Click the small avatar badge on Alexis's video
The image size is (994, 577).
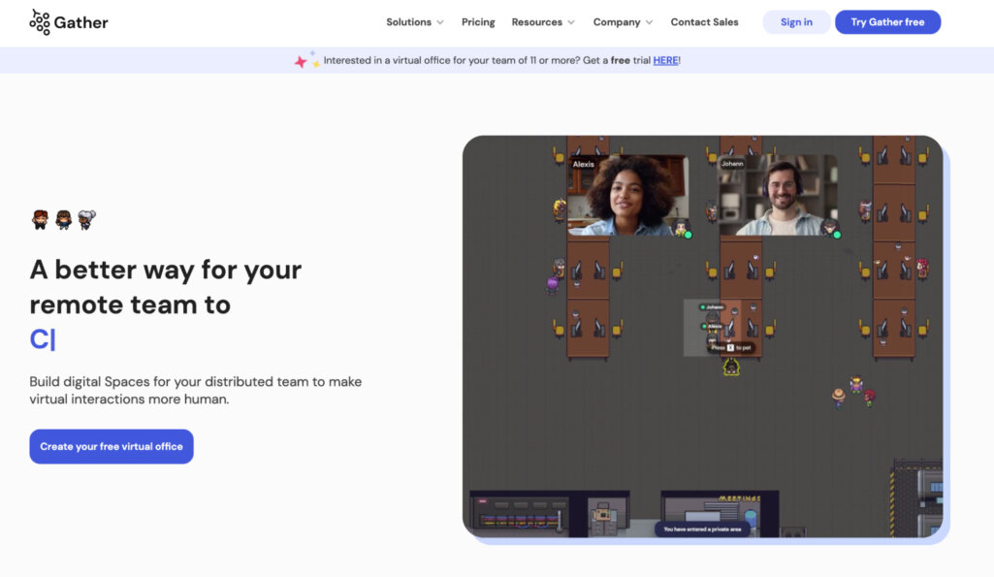point(682,229)
